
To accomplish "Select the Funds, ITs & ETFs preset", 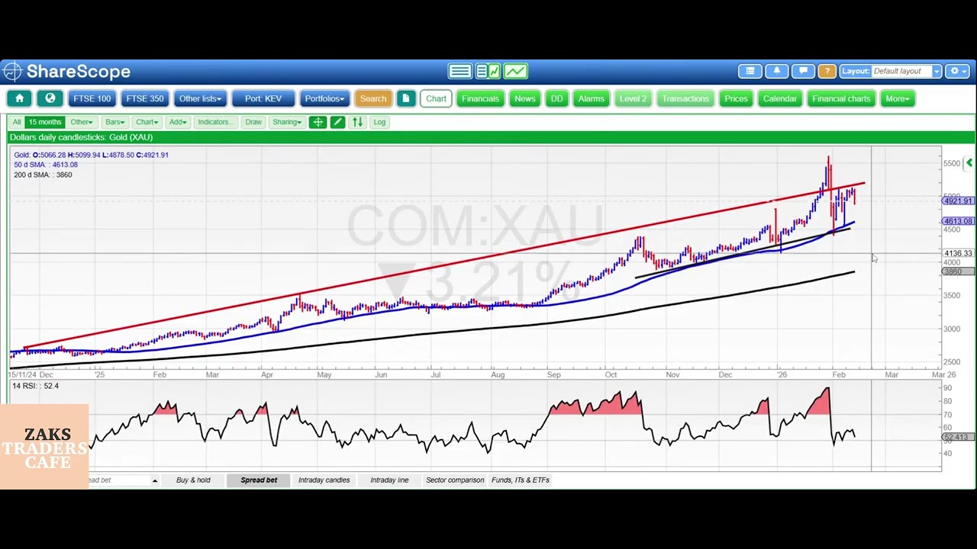I will 521,480.
